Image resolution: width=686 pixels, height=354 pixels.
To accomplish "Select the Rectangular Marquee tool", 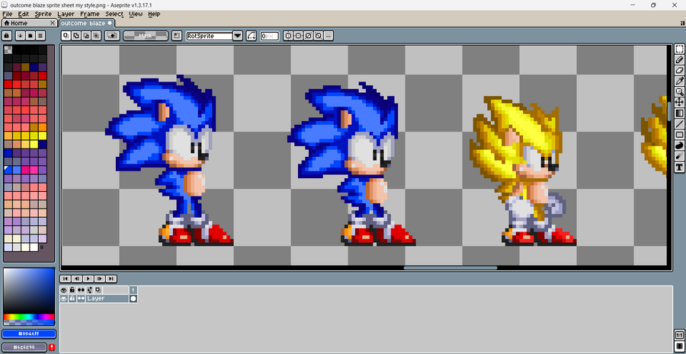I will [x=679, y=49].
